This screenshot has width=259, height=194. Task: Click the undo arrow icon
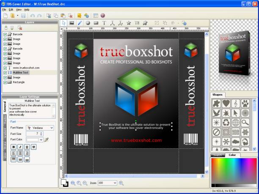click(x=32, y=16)
